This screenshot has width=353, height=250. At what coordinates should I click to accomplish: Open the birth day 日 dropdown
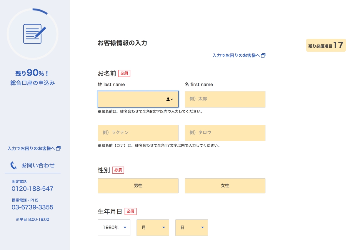192,227
